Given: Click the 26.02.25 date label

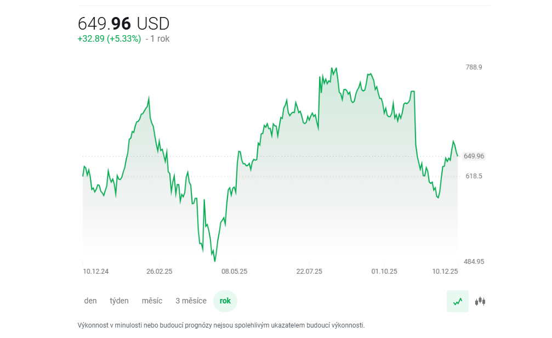Looking at the screenshot, I should click(160, 271).
